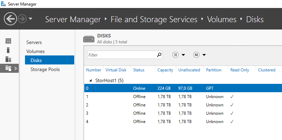The image size is (282, 140).
Task: Click Unknown partition of disk 4
Action: coord(215,122)
